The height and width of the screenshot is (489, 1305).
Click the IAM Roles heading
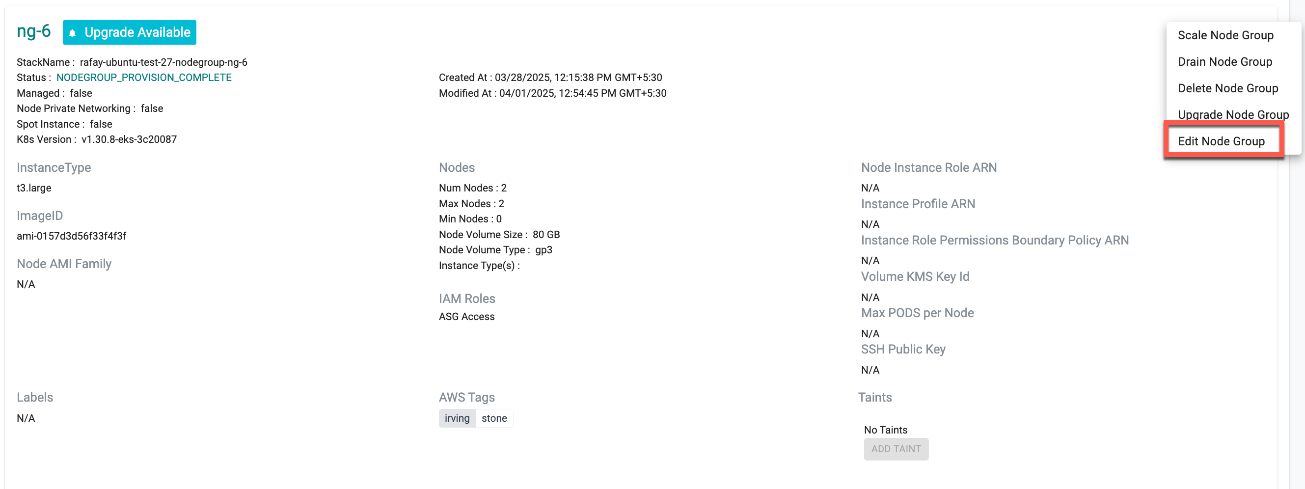tap(467, 299)
